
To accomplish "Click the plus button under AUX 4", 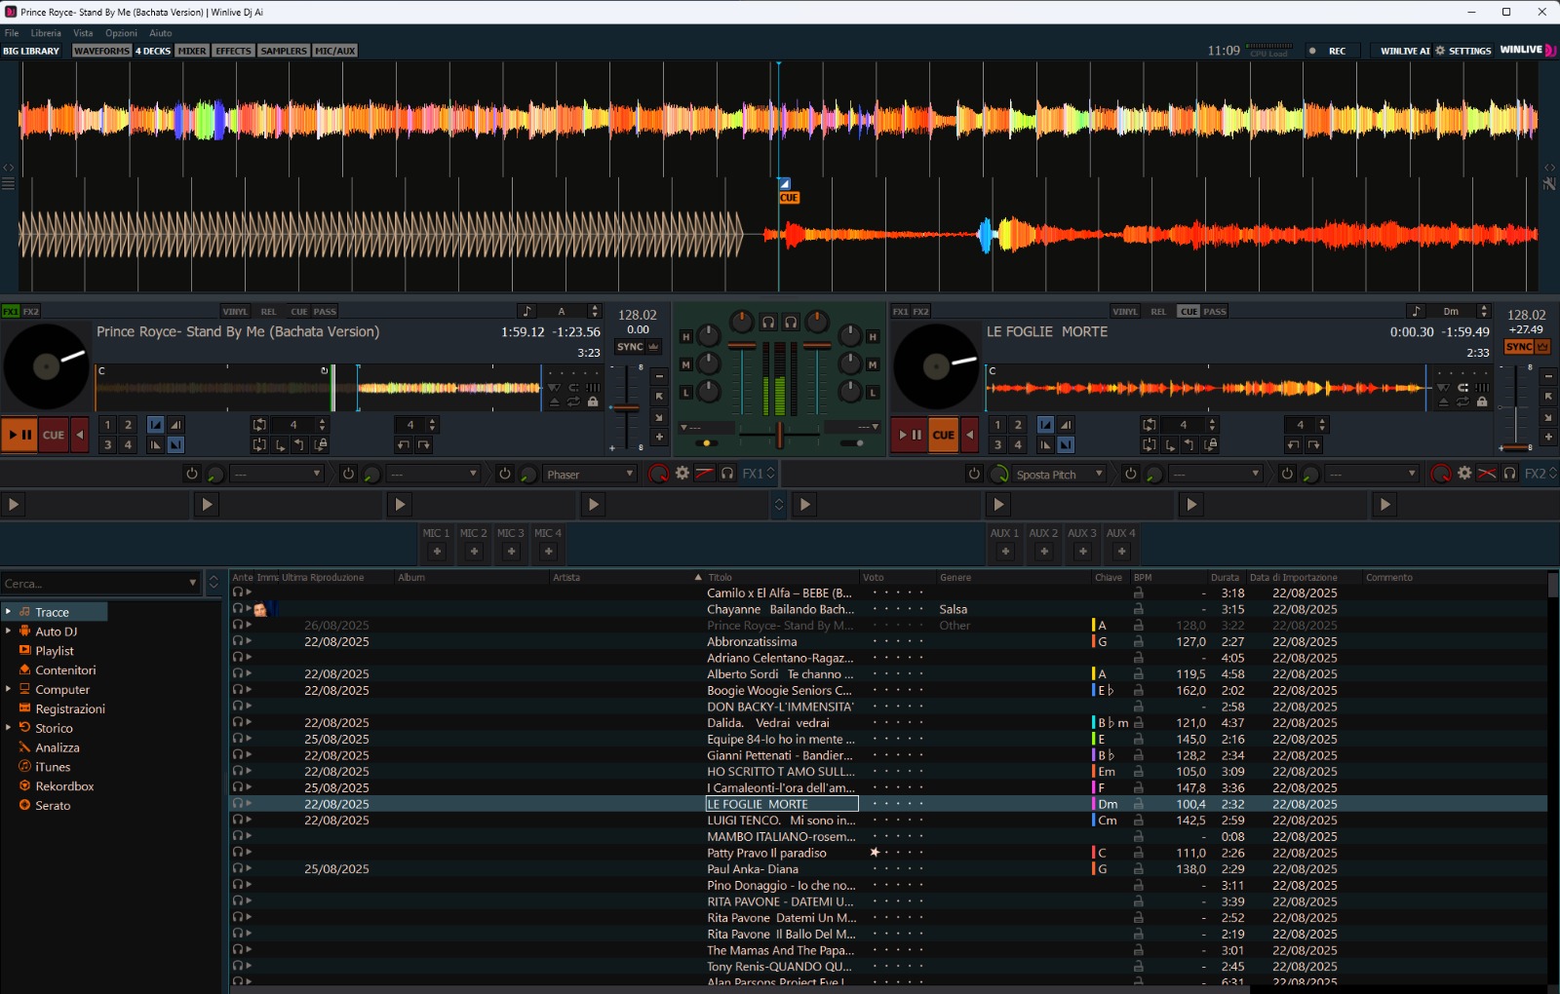I will (x=1121, y=552).
